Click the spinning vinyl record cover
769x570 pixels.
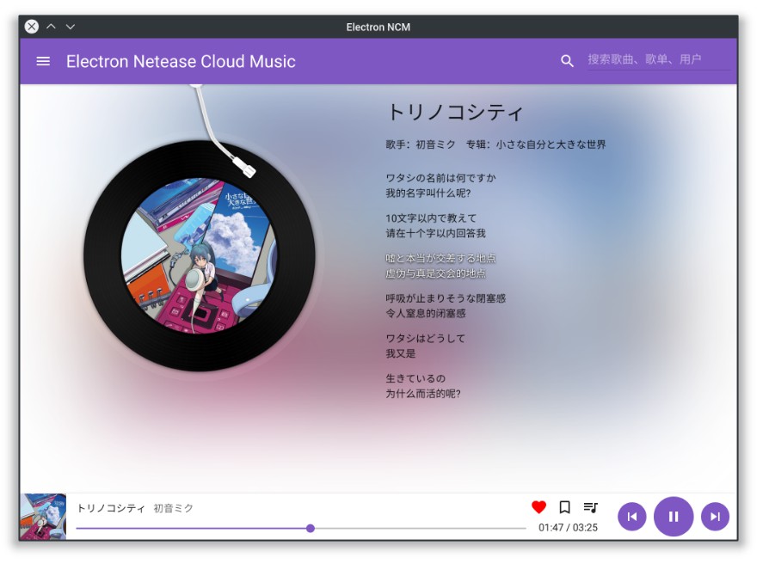click(200, 256)
